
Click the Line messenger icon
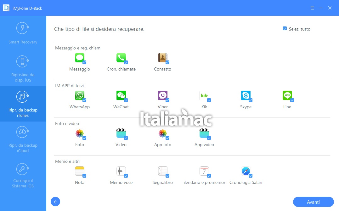[287, 95]
